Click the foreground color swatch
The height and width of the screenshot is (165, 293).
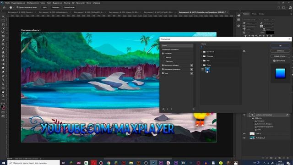click(x=2, y=107)
